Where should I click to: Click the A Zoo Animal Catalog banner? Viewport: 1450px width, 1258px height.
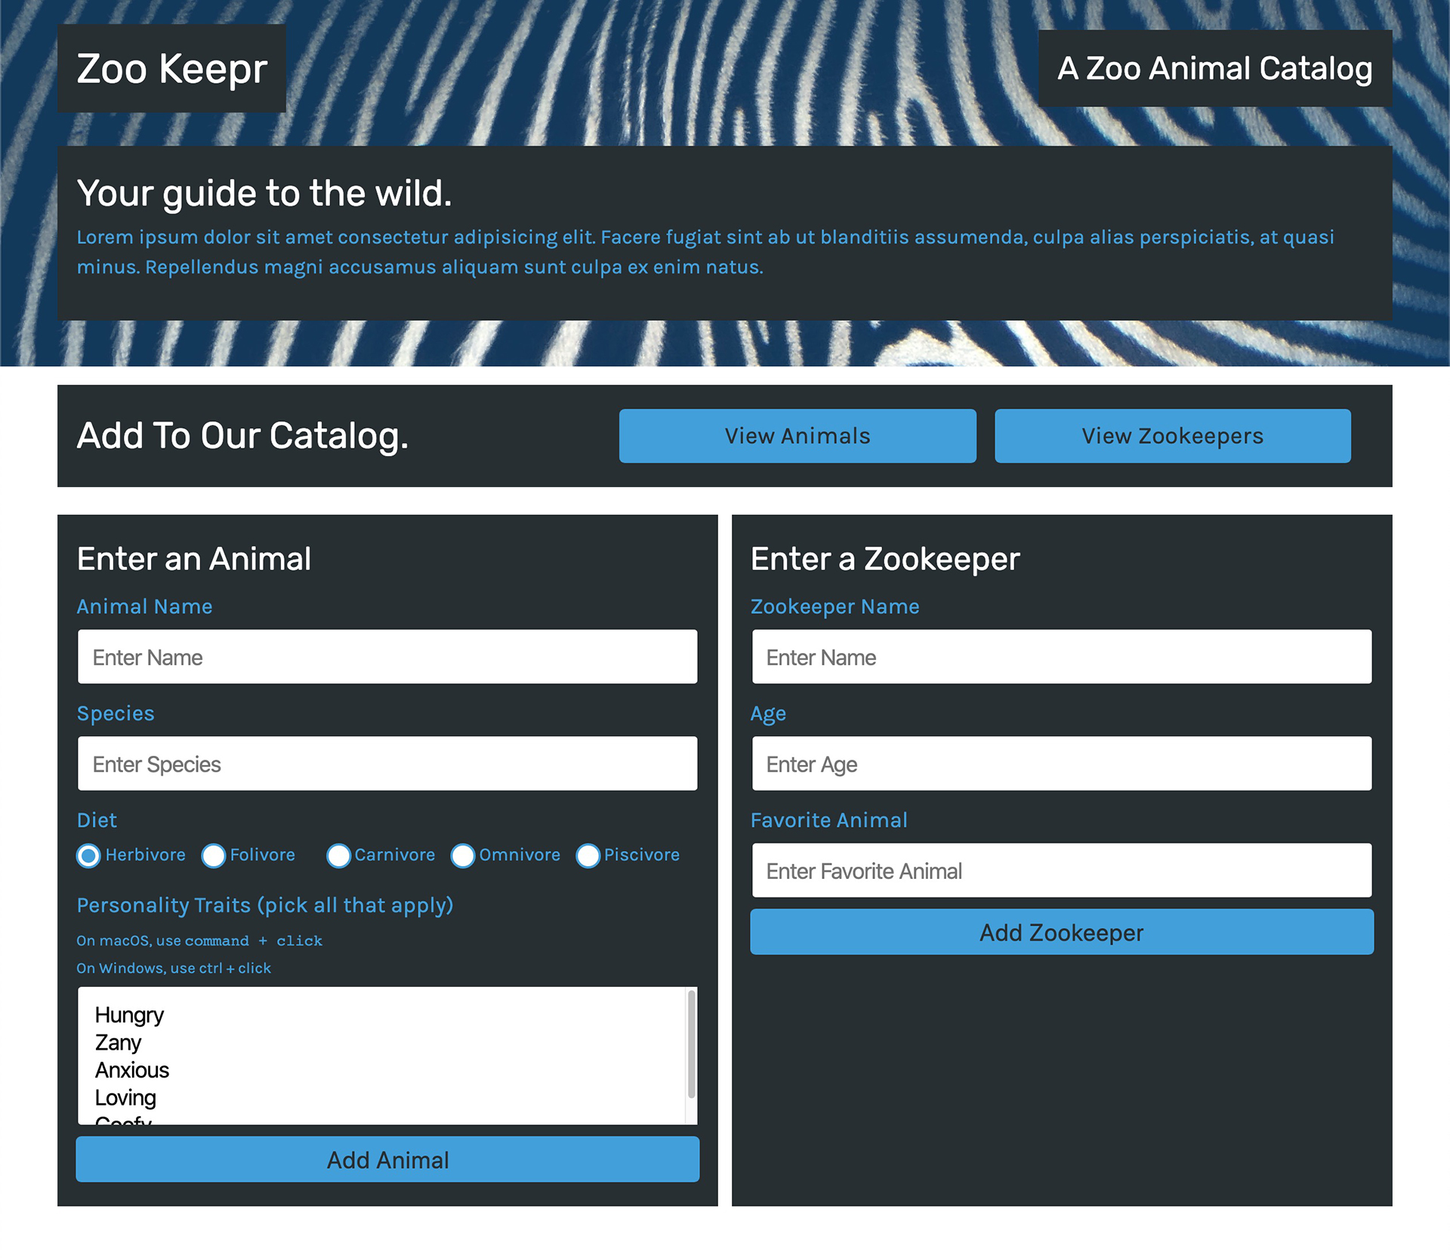click(1216, 68)
